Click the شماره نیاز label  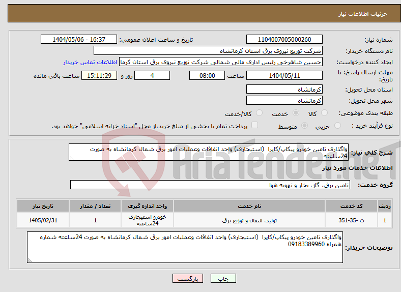[x=379, y=40]
